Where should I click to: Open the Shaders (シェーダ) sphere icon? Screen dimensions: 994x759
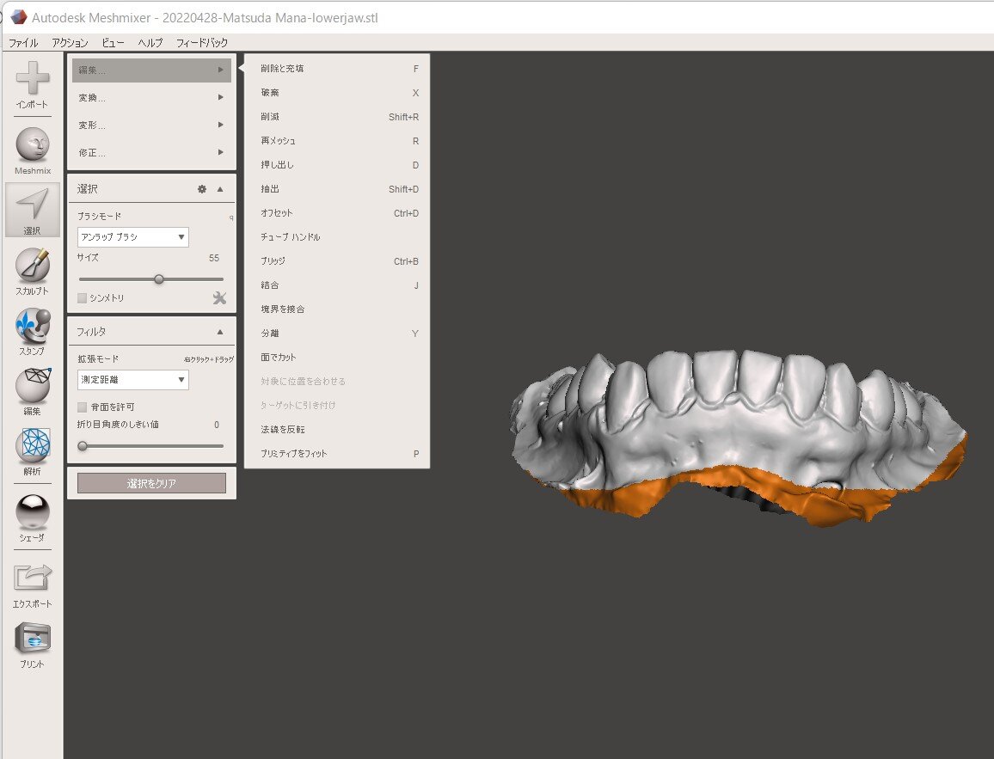[33, 512]
